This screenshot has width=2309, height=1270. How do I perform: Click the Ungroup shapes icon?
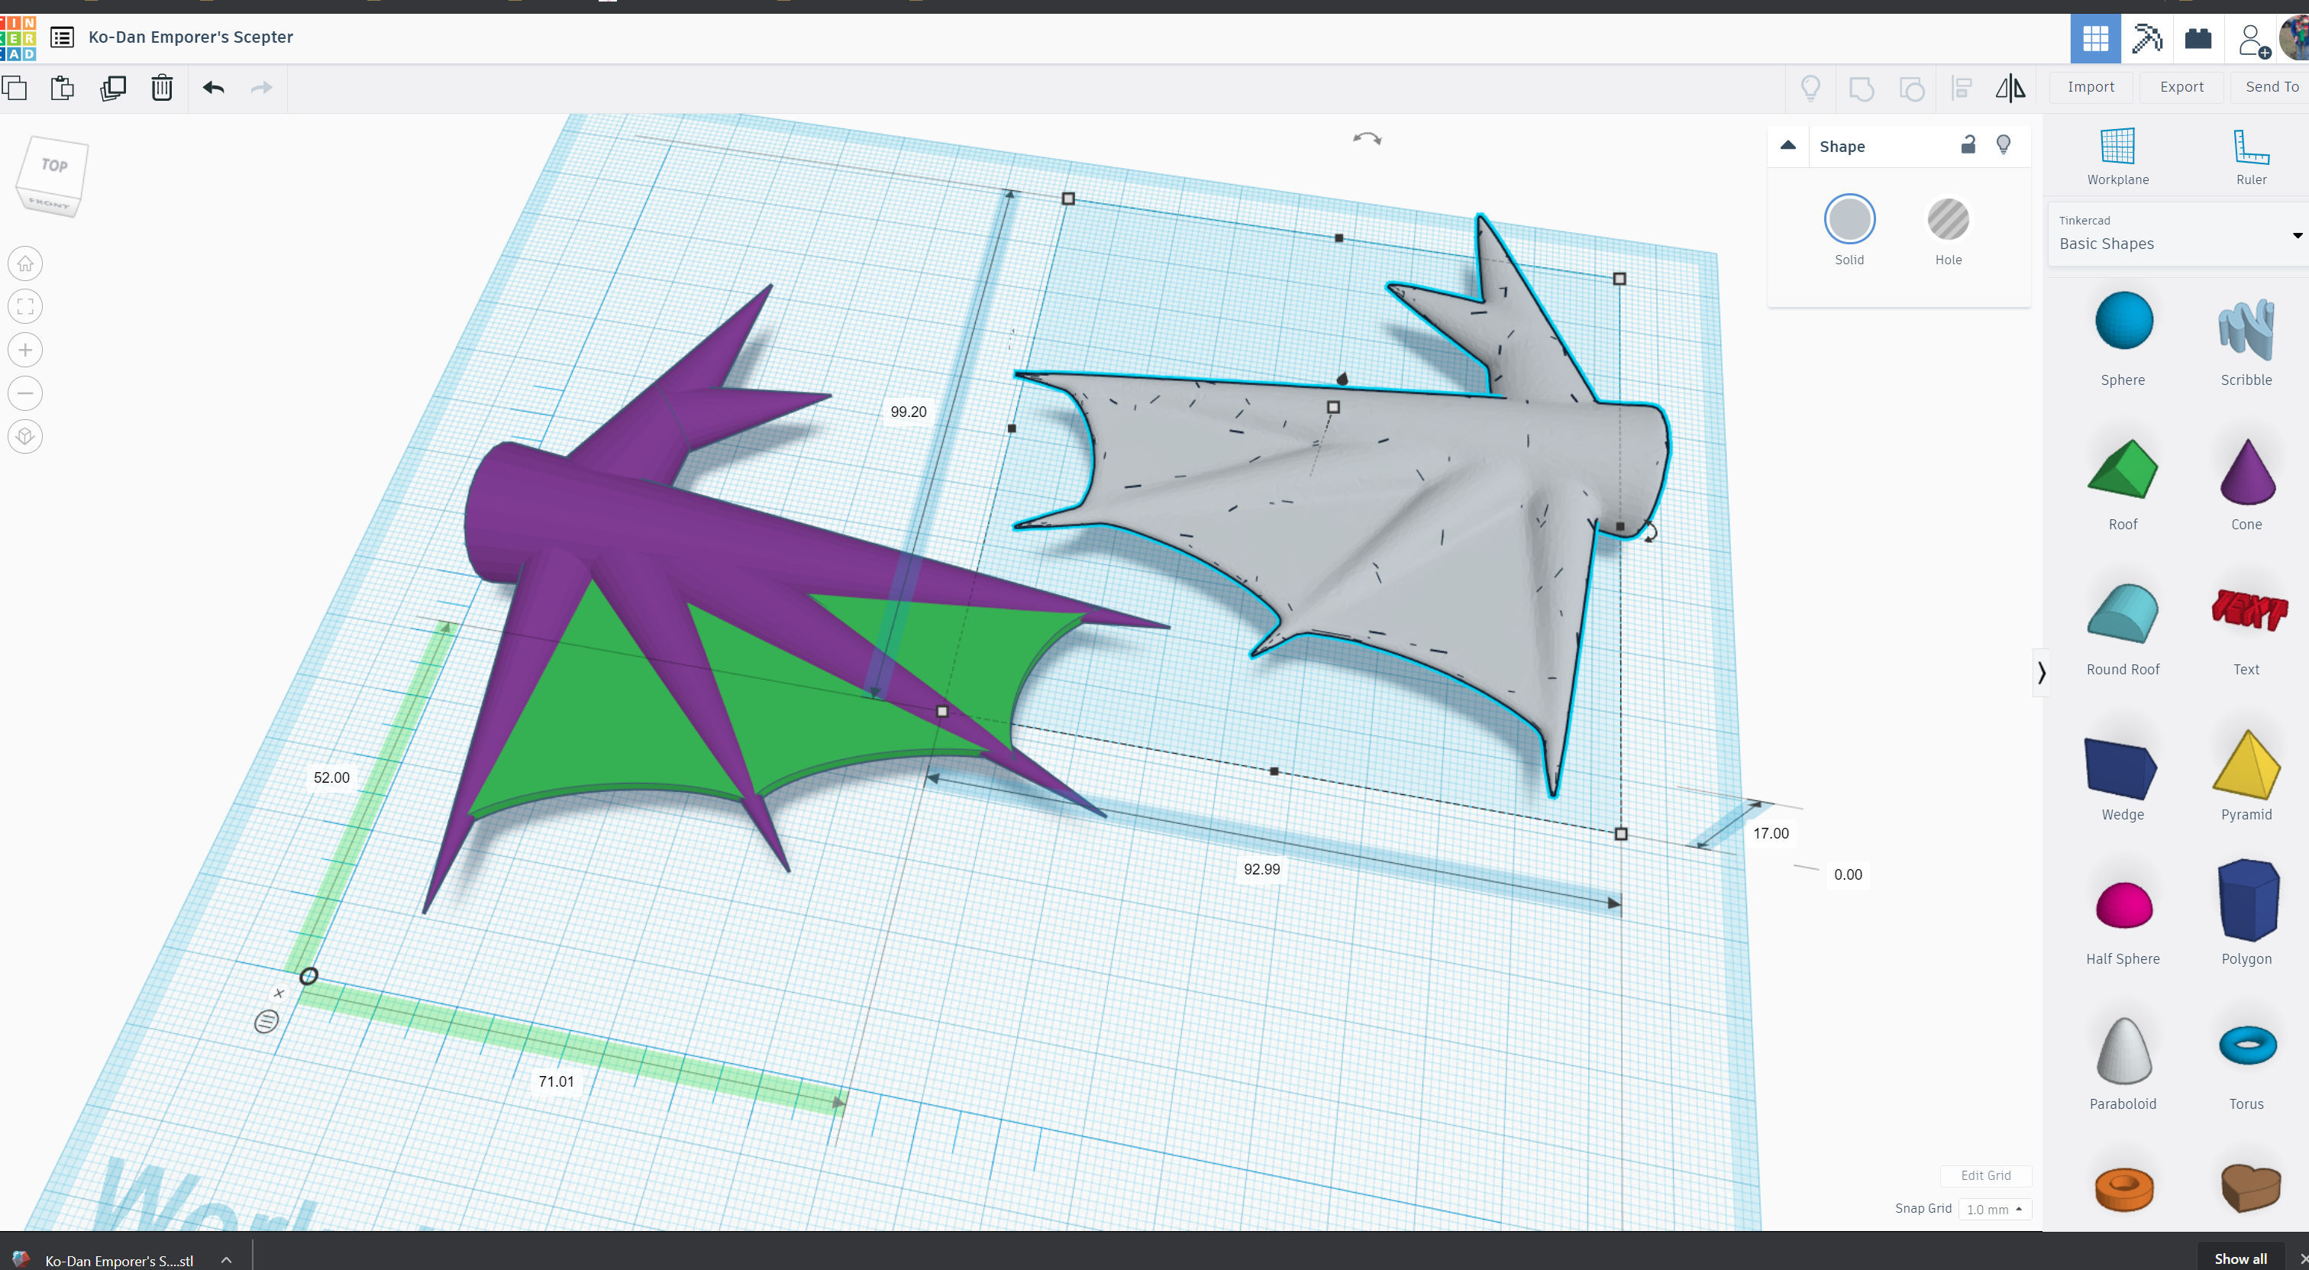tap(1912, 89)
